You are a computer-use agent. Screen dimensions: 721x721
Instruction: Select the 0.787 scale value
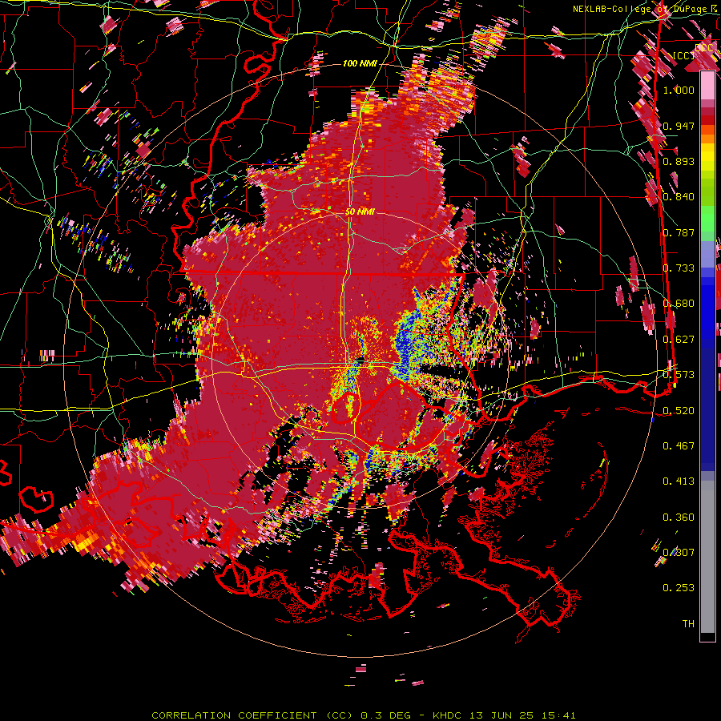679,232
